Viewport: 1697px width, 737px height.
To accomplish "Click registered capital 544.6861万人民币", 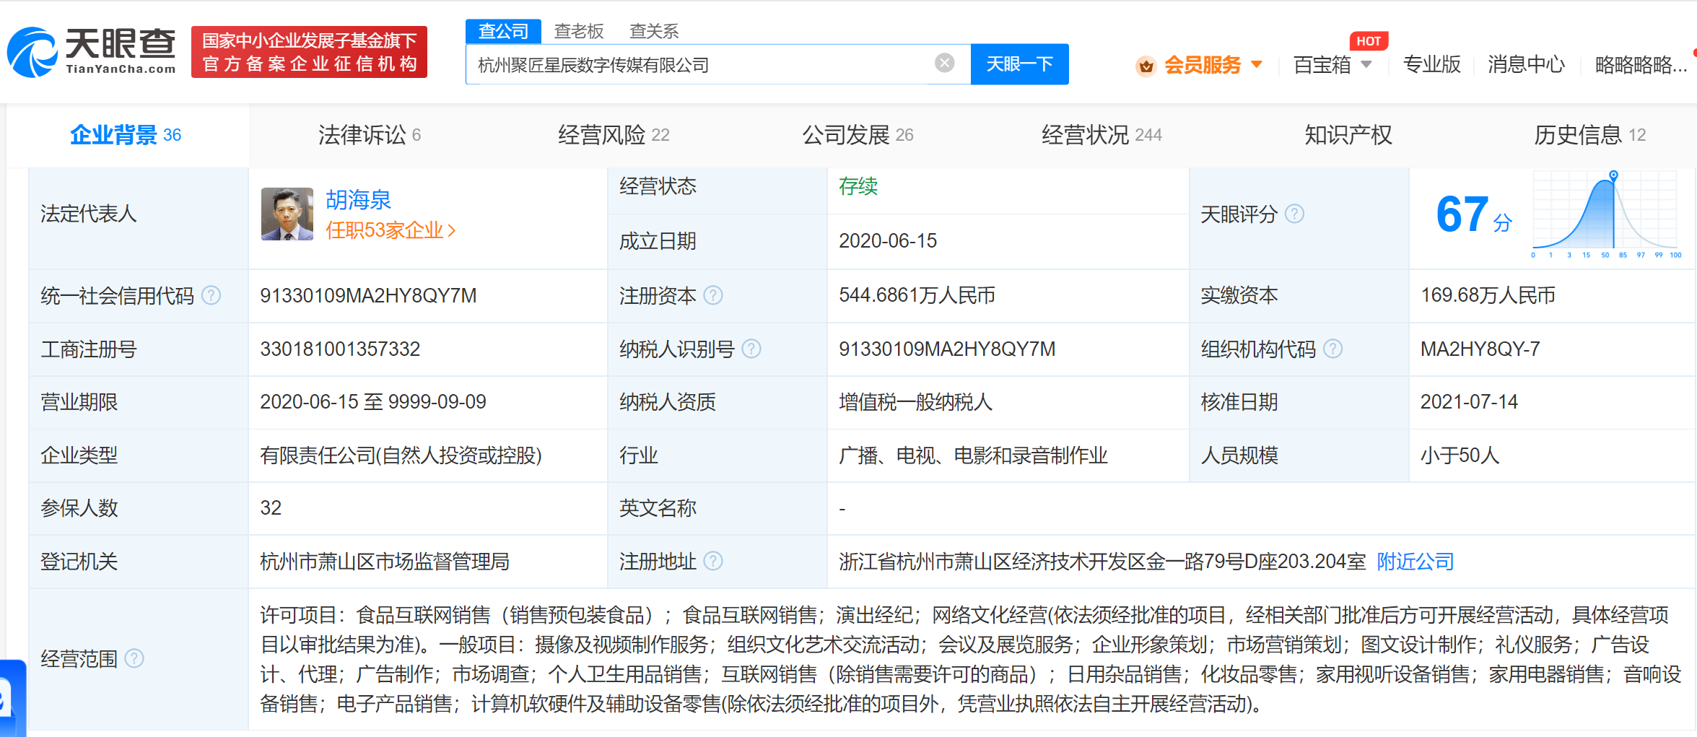I will click(x=917, y=295).
